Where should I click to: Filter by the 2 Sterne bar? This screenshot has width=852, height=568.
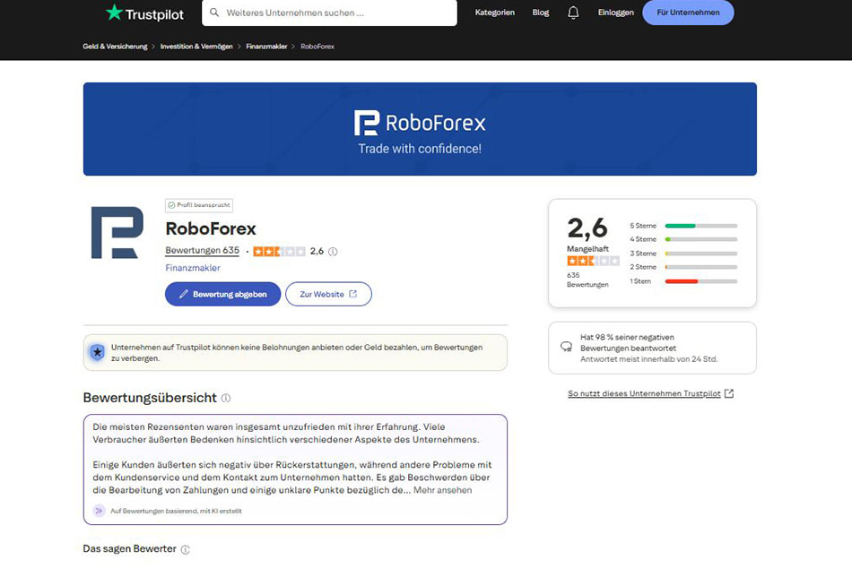[683, 267]
